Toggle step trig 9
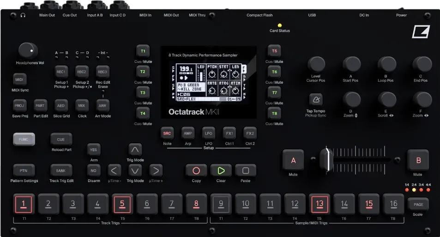Image resolution: width=440 pixels, height=237 pixels. pyautogui.click(x=221, y=204)
